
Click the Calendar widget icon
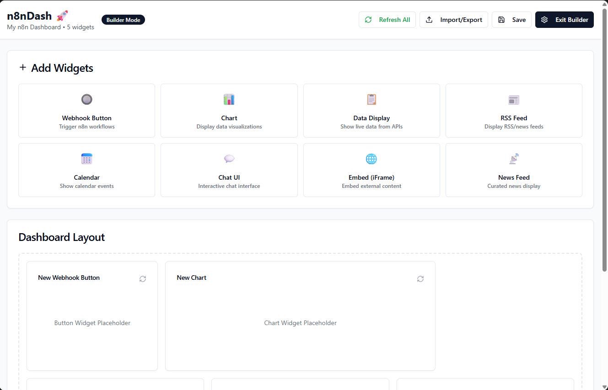[86, 159]
